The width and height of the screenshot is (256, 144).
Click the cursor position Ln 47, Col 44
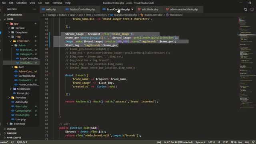coord(178,142)
